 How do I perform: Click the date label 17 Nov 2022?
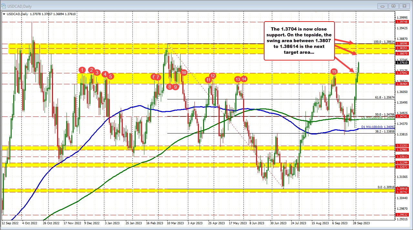tap(73, 223)
